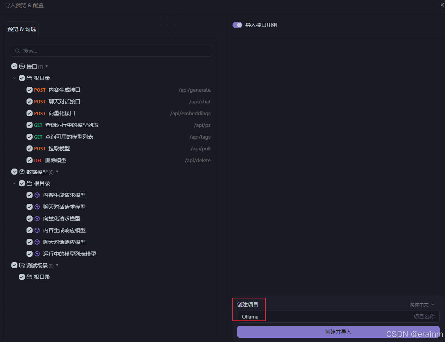The height and width of the screenshot is (342, 445).
Task: Click the 创建项目 label
Action: pos(247,305)
